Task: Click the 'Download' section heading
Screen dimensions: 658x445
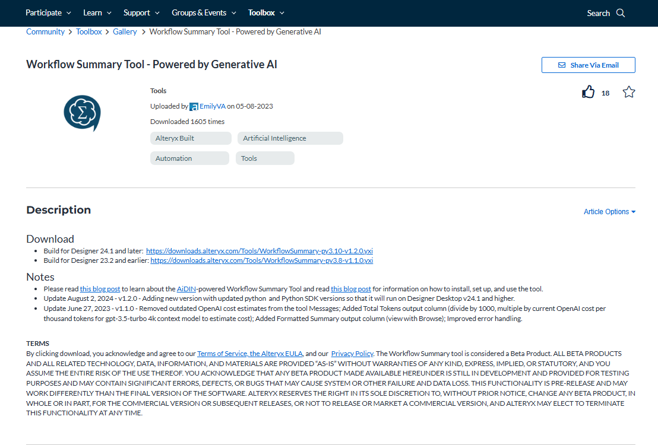Action: point(50,239)
